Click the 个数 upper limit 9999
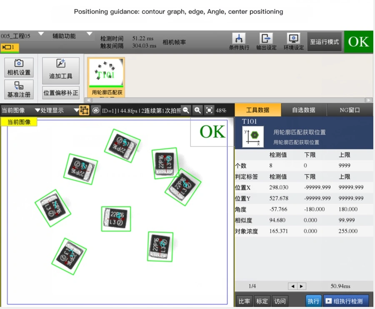 [345, 165]
